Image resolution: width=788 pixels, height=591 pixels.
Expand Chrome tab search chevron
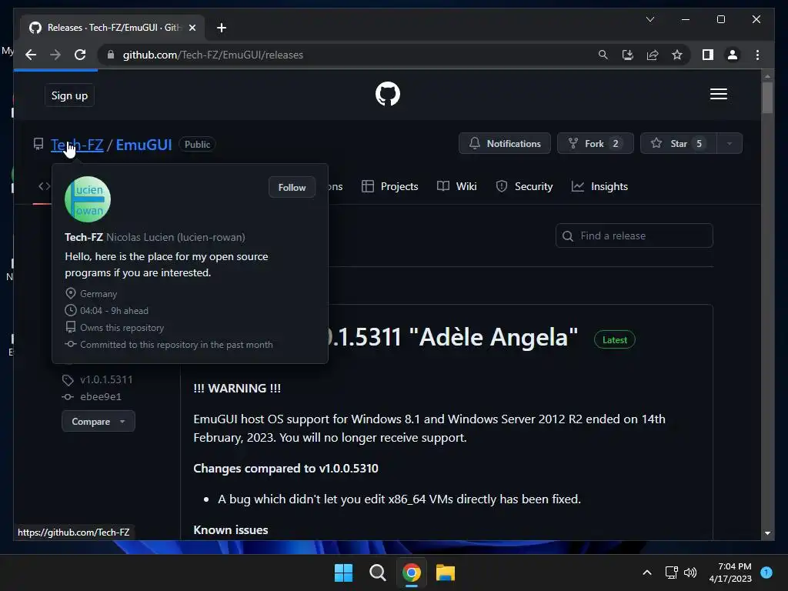[649, 19]
